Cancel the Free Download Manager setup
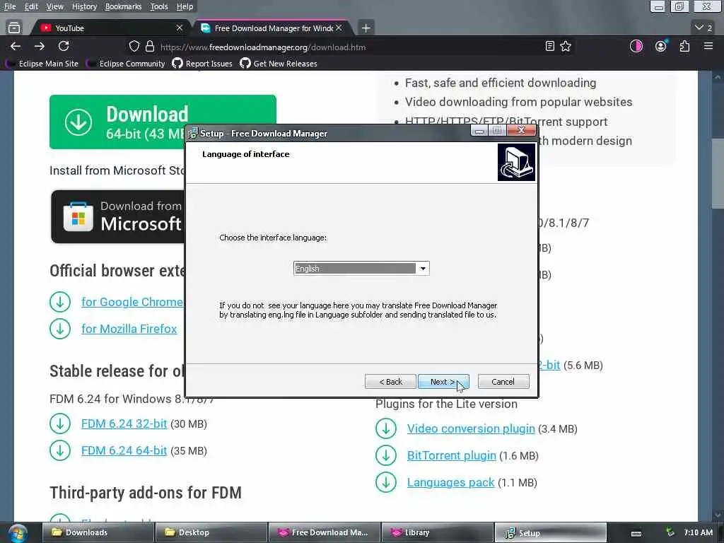Screen dimensions: 724x543 click(x=503, y=382)
